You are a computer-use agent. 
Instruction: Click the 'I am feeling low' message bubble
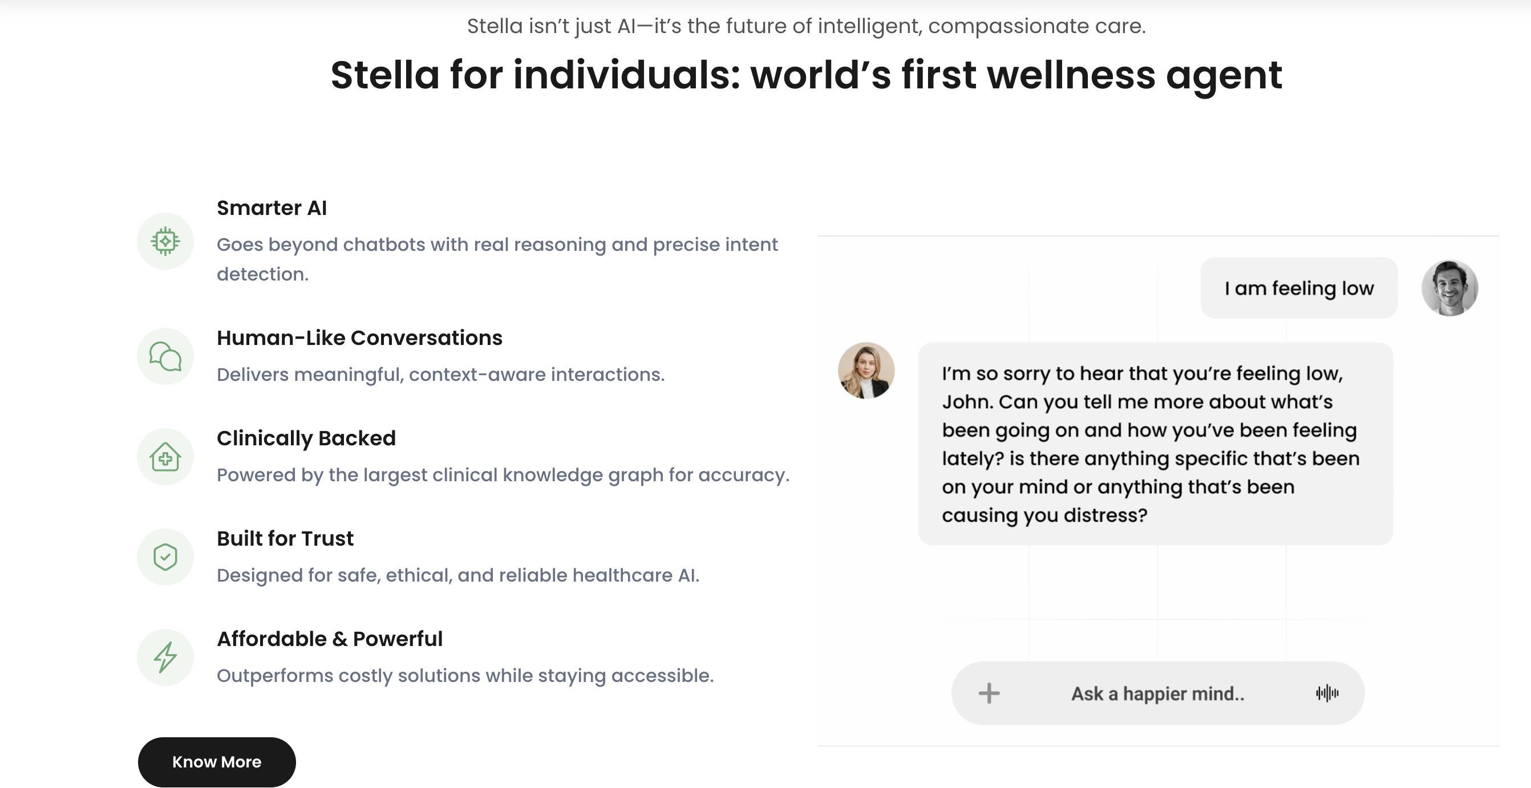(x=1299, y=288)
